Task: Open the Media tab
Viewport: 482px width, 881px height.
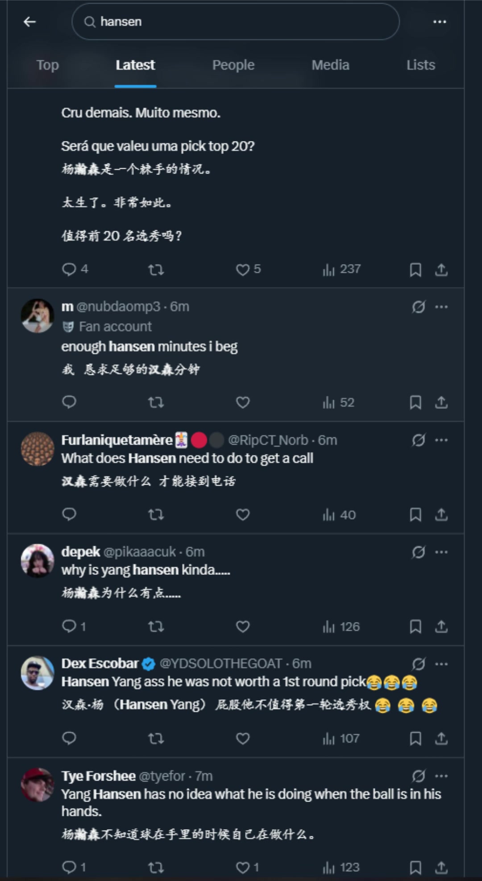Action: pyautogui.click(x=330, y=65)
